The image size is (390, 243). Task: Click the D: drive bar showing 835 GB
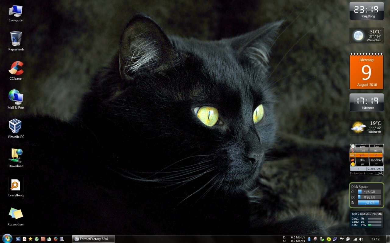coord(370,197)
